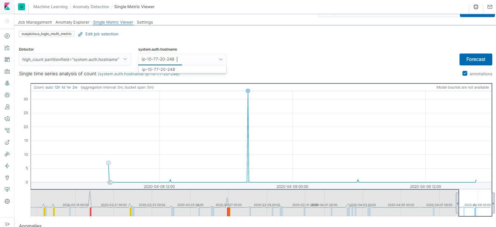The width and height of the screenshot is (496, 227).
Task: Open the Visualize app icon
Action: point(7,48)
